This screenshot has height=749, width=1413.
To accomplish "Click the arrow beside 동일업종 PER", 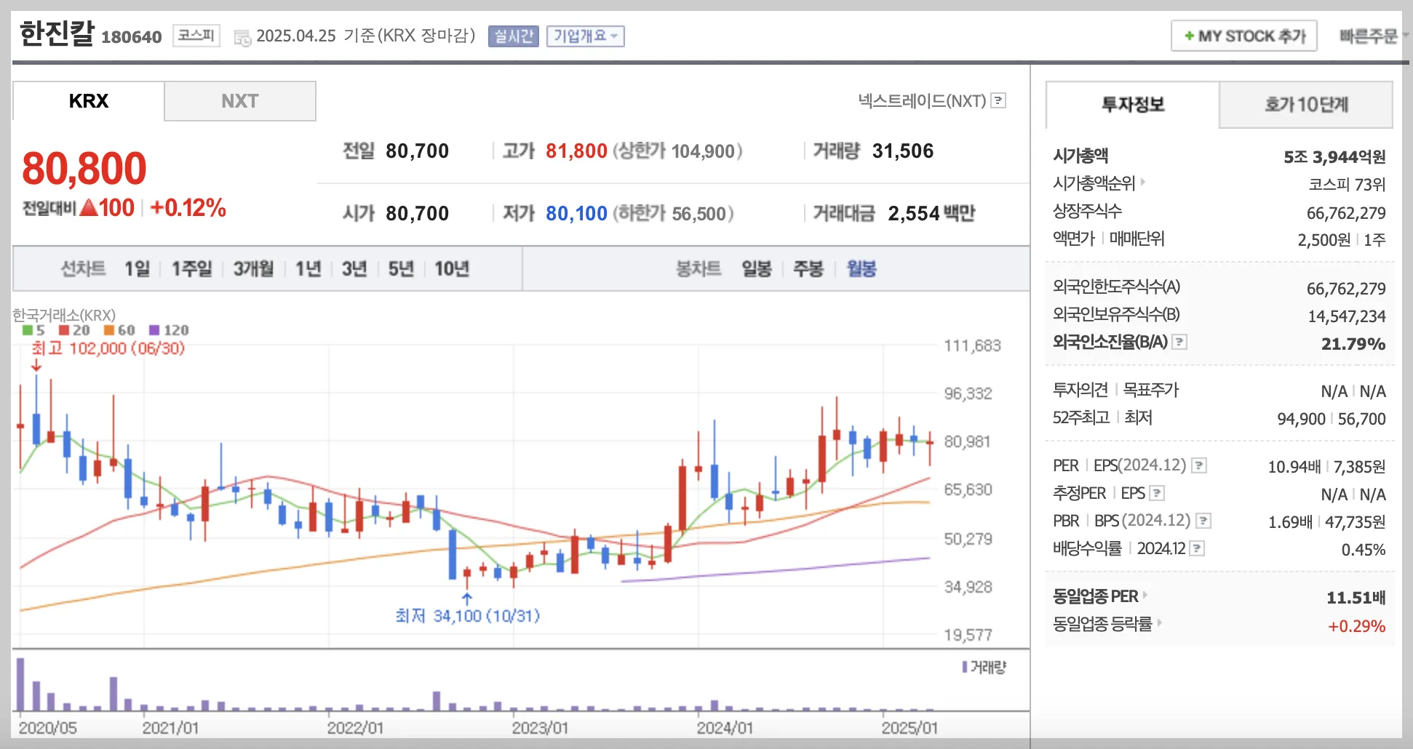I will point(1145,595).
